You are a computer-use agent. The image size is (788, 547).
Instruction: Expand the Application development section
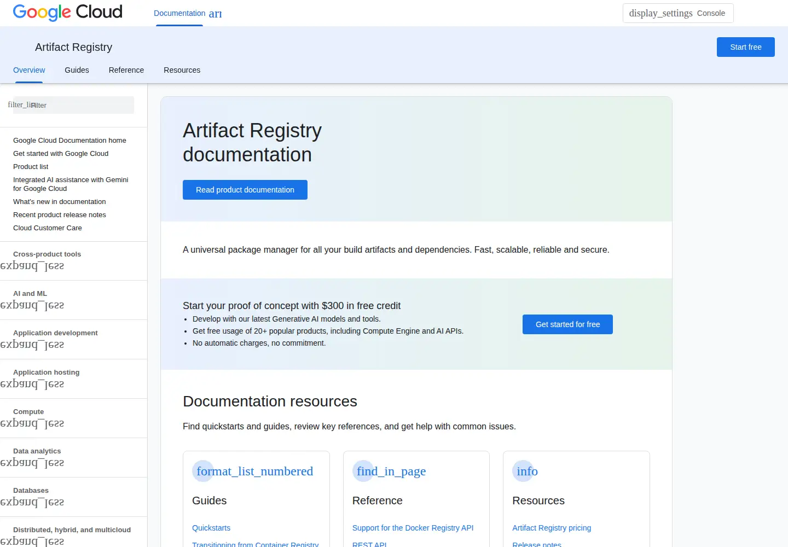pos(32,345)
